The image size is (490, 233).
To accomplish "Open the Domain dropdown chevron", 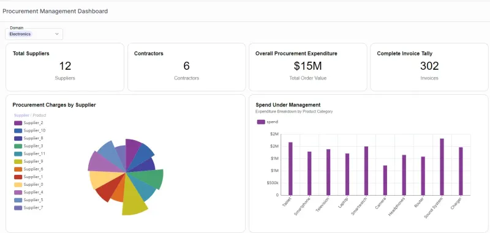I will [x=57, y=34].
